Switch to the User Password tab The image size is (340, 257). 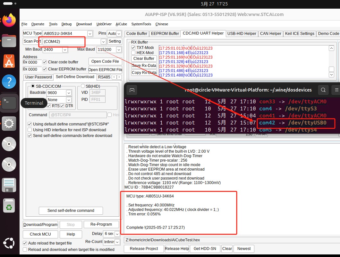[x=38, y=77]
